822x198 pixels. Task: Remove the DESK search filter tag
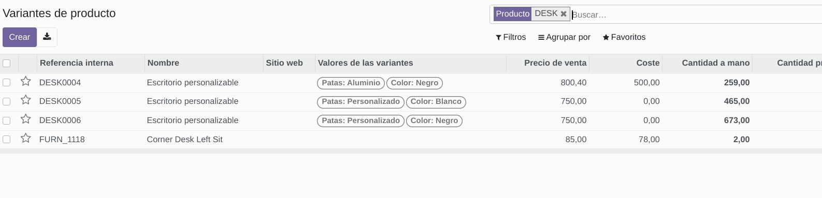click(x=564, y=14)
